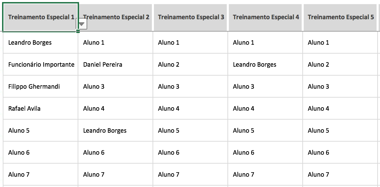This screenshot has height=187, width=380.
Task: Click the Funcionário Importante cell
Action: 41,65
